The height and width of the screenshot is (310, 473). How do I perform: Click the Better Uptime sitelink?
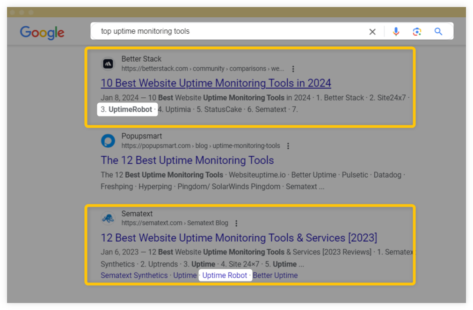(276, 275)
